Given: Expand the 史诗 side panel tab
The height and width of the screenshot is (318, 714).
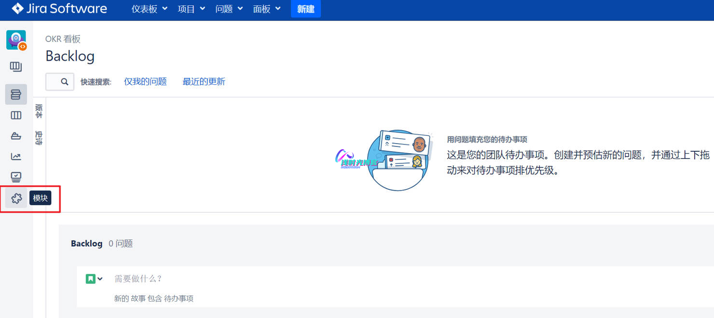Looking at the screenshot, I should pos(39,138).
